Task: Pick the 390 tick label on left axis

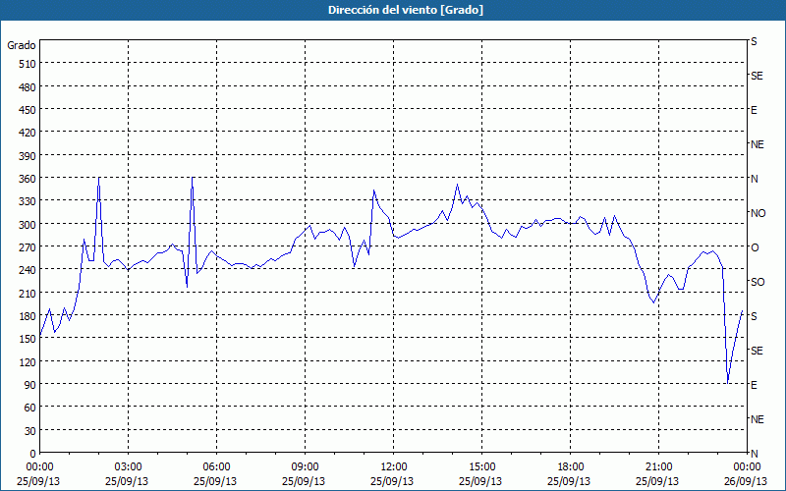Action: [x=28, y=156]
